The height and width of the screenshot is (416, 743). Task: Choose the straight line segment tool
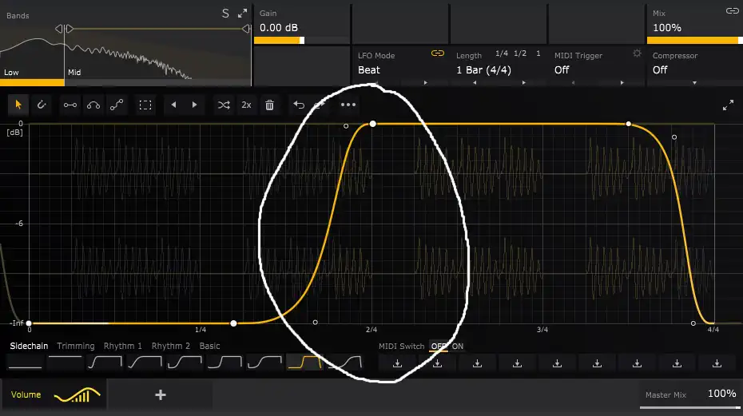(x=70, y=105)
